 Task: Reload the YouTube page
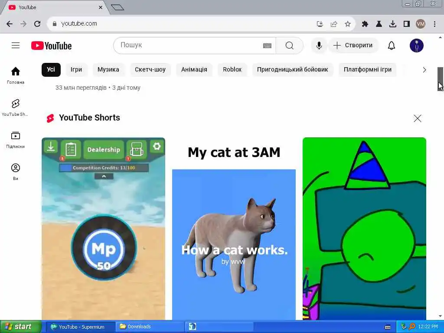[37, 24]
